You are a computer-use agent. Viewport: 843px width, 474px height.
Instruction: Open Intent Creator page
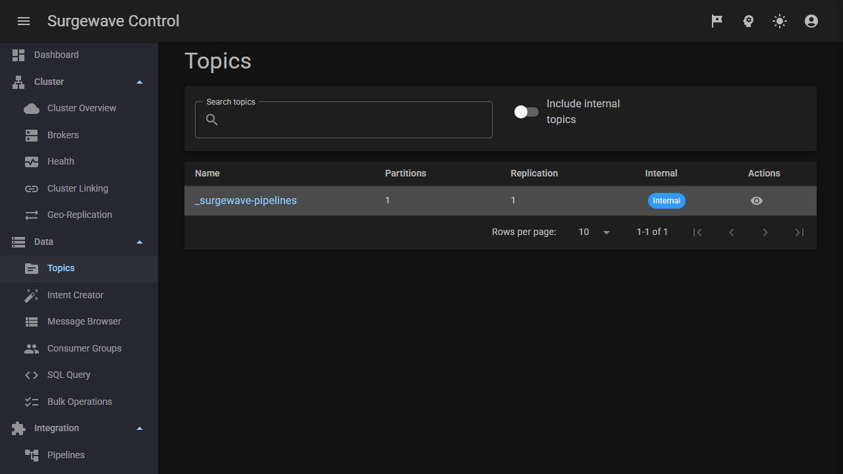point(79,296)
